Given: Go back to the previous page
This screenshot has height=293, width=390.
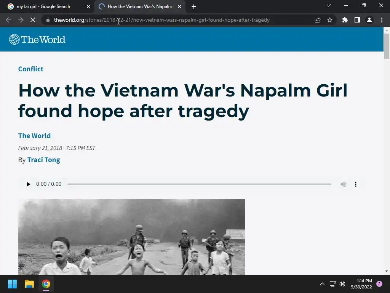Looking at the screenshot, I should tap(8, 20).
